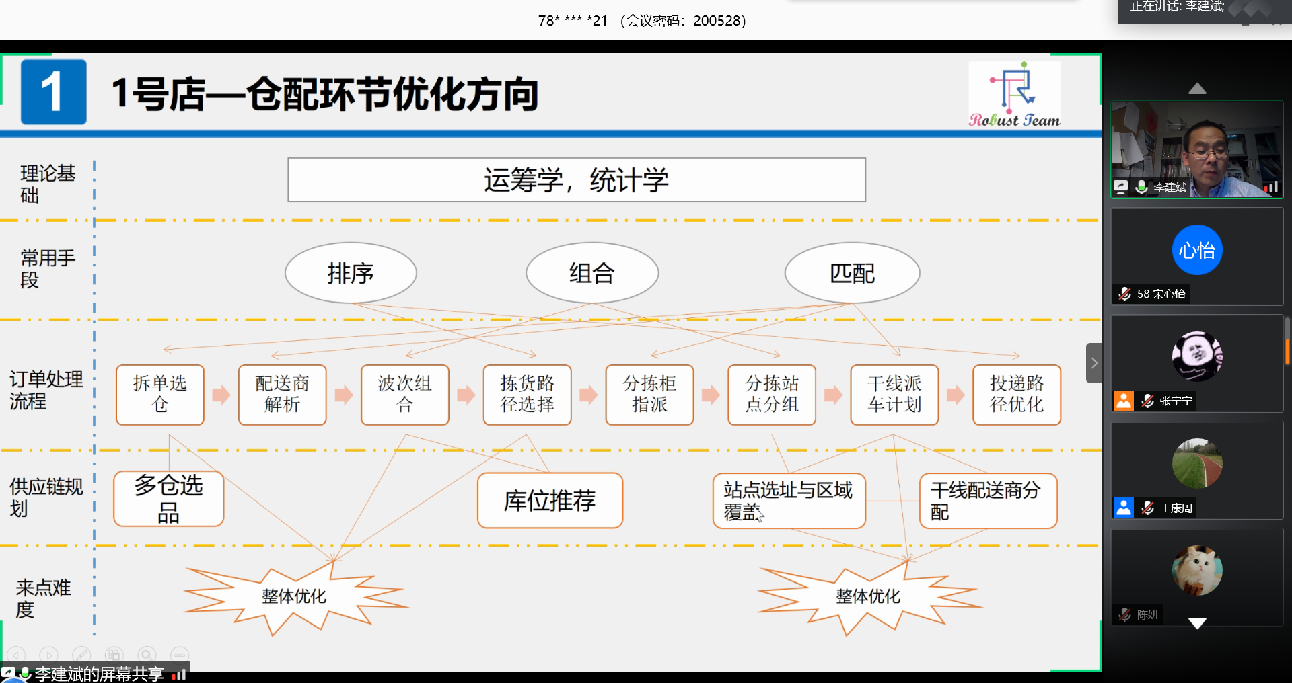1292x683 pixels.
Task: Open the see-all-slides grid icon
Action: click(114, 654)
